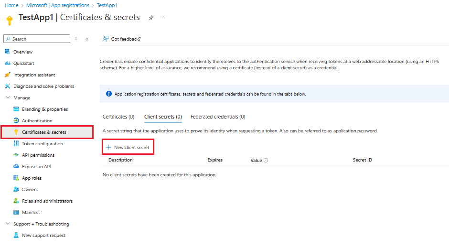This screenshot has height=248, width=449.
Task: Collapse the sidebar with the double chevron
Action: [87, 39]
